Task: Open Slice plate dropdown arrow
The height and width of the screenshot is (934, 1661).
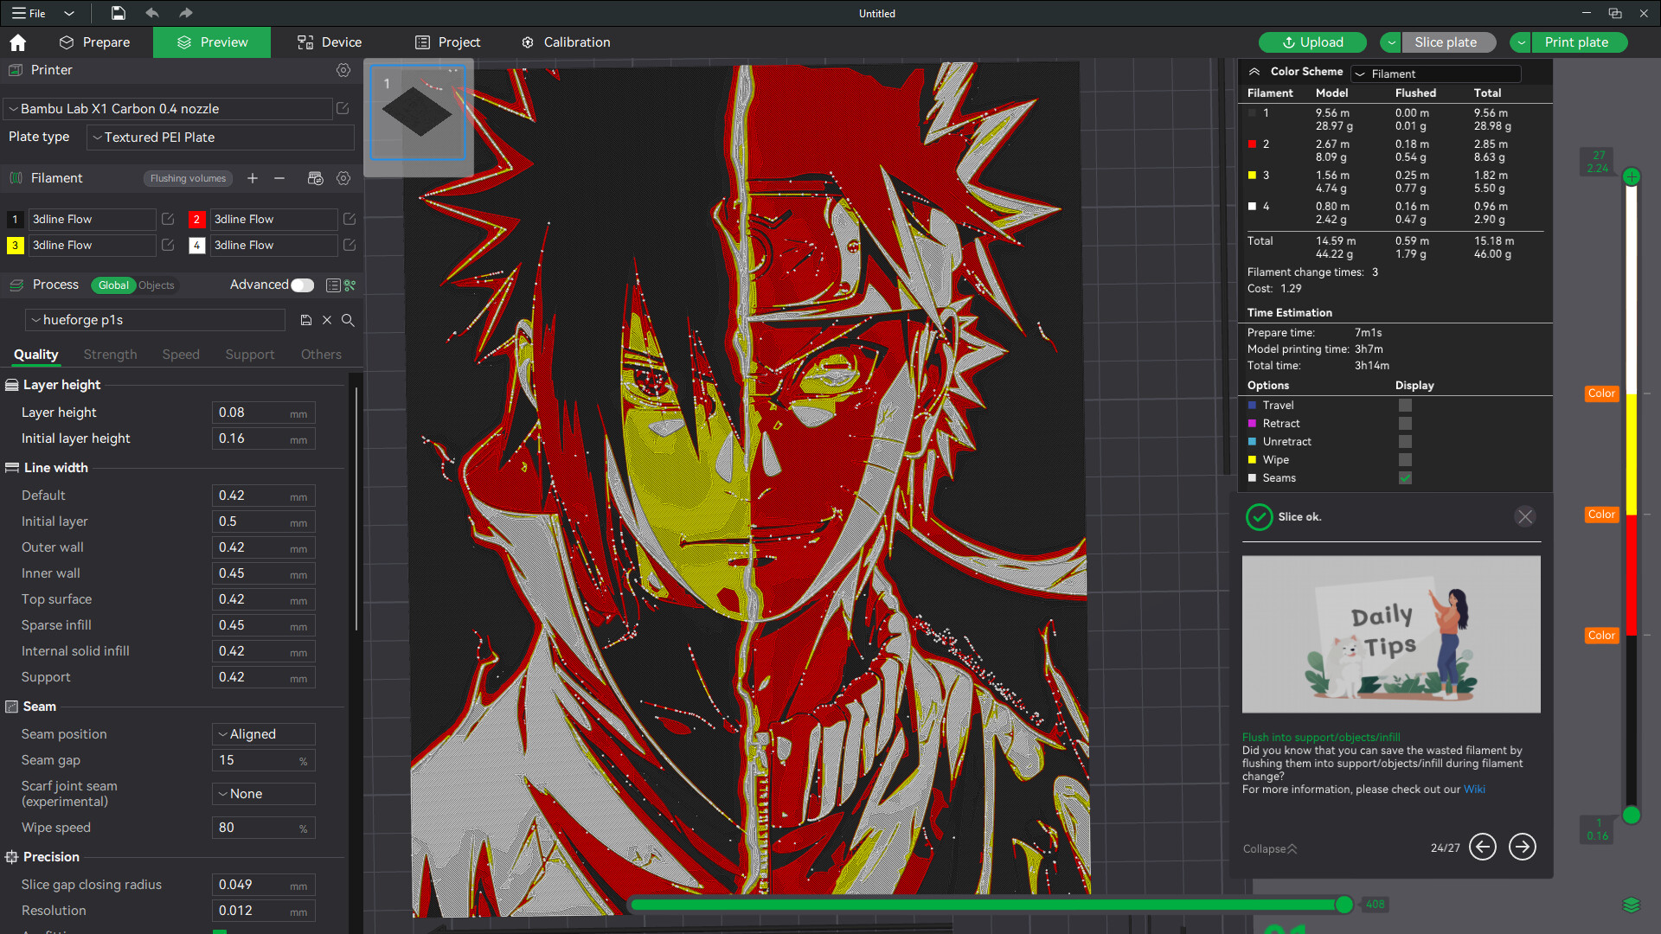Action: click(1391, 42)
